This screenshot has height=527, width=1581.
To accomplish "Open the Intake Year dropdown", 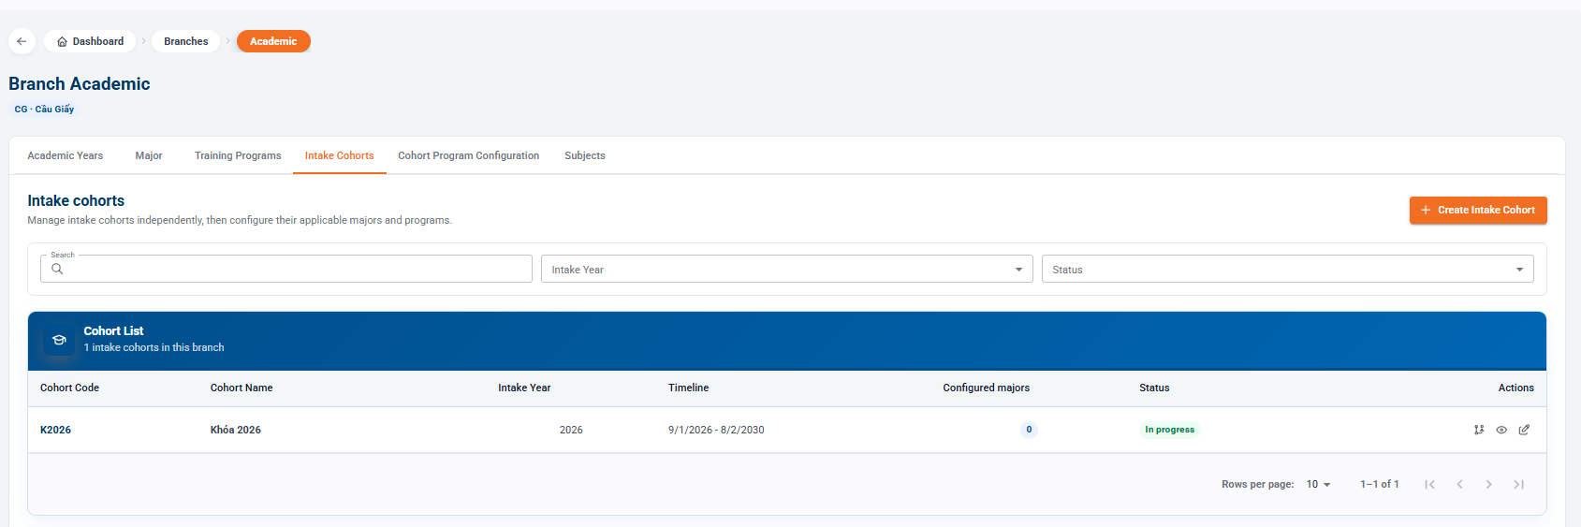I will (786, 269).
